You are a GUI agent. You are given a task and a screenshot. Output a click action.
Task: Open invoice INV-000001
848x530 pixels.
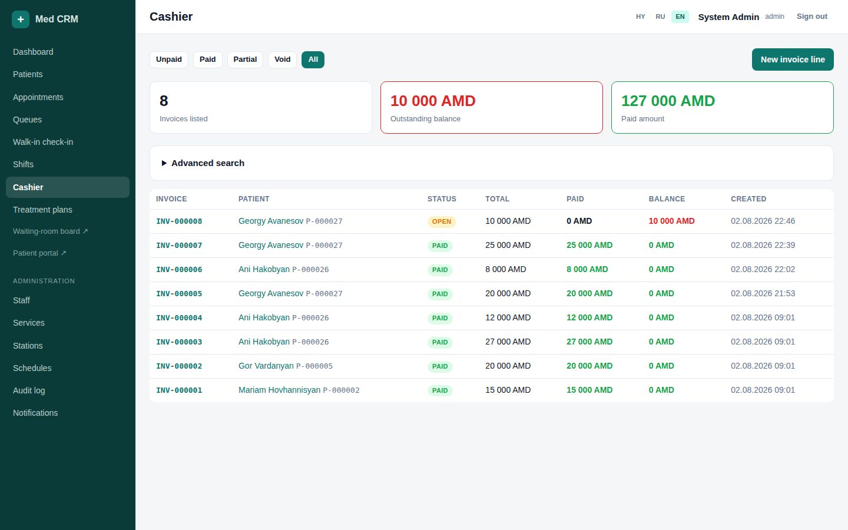pos(179,390)
